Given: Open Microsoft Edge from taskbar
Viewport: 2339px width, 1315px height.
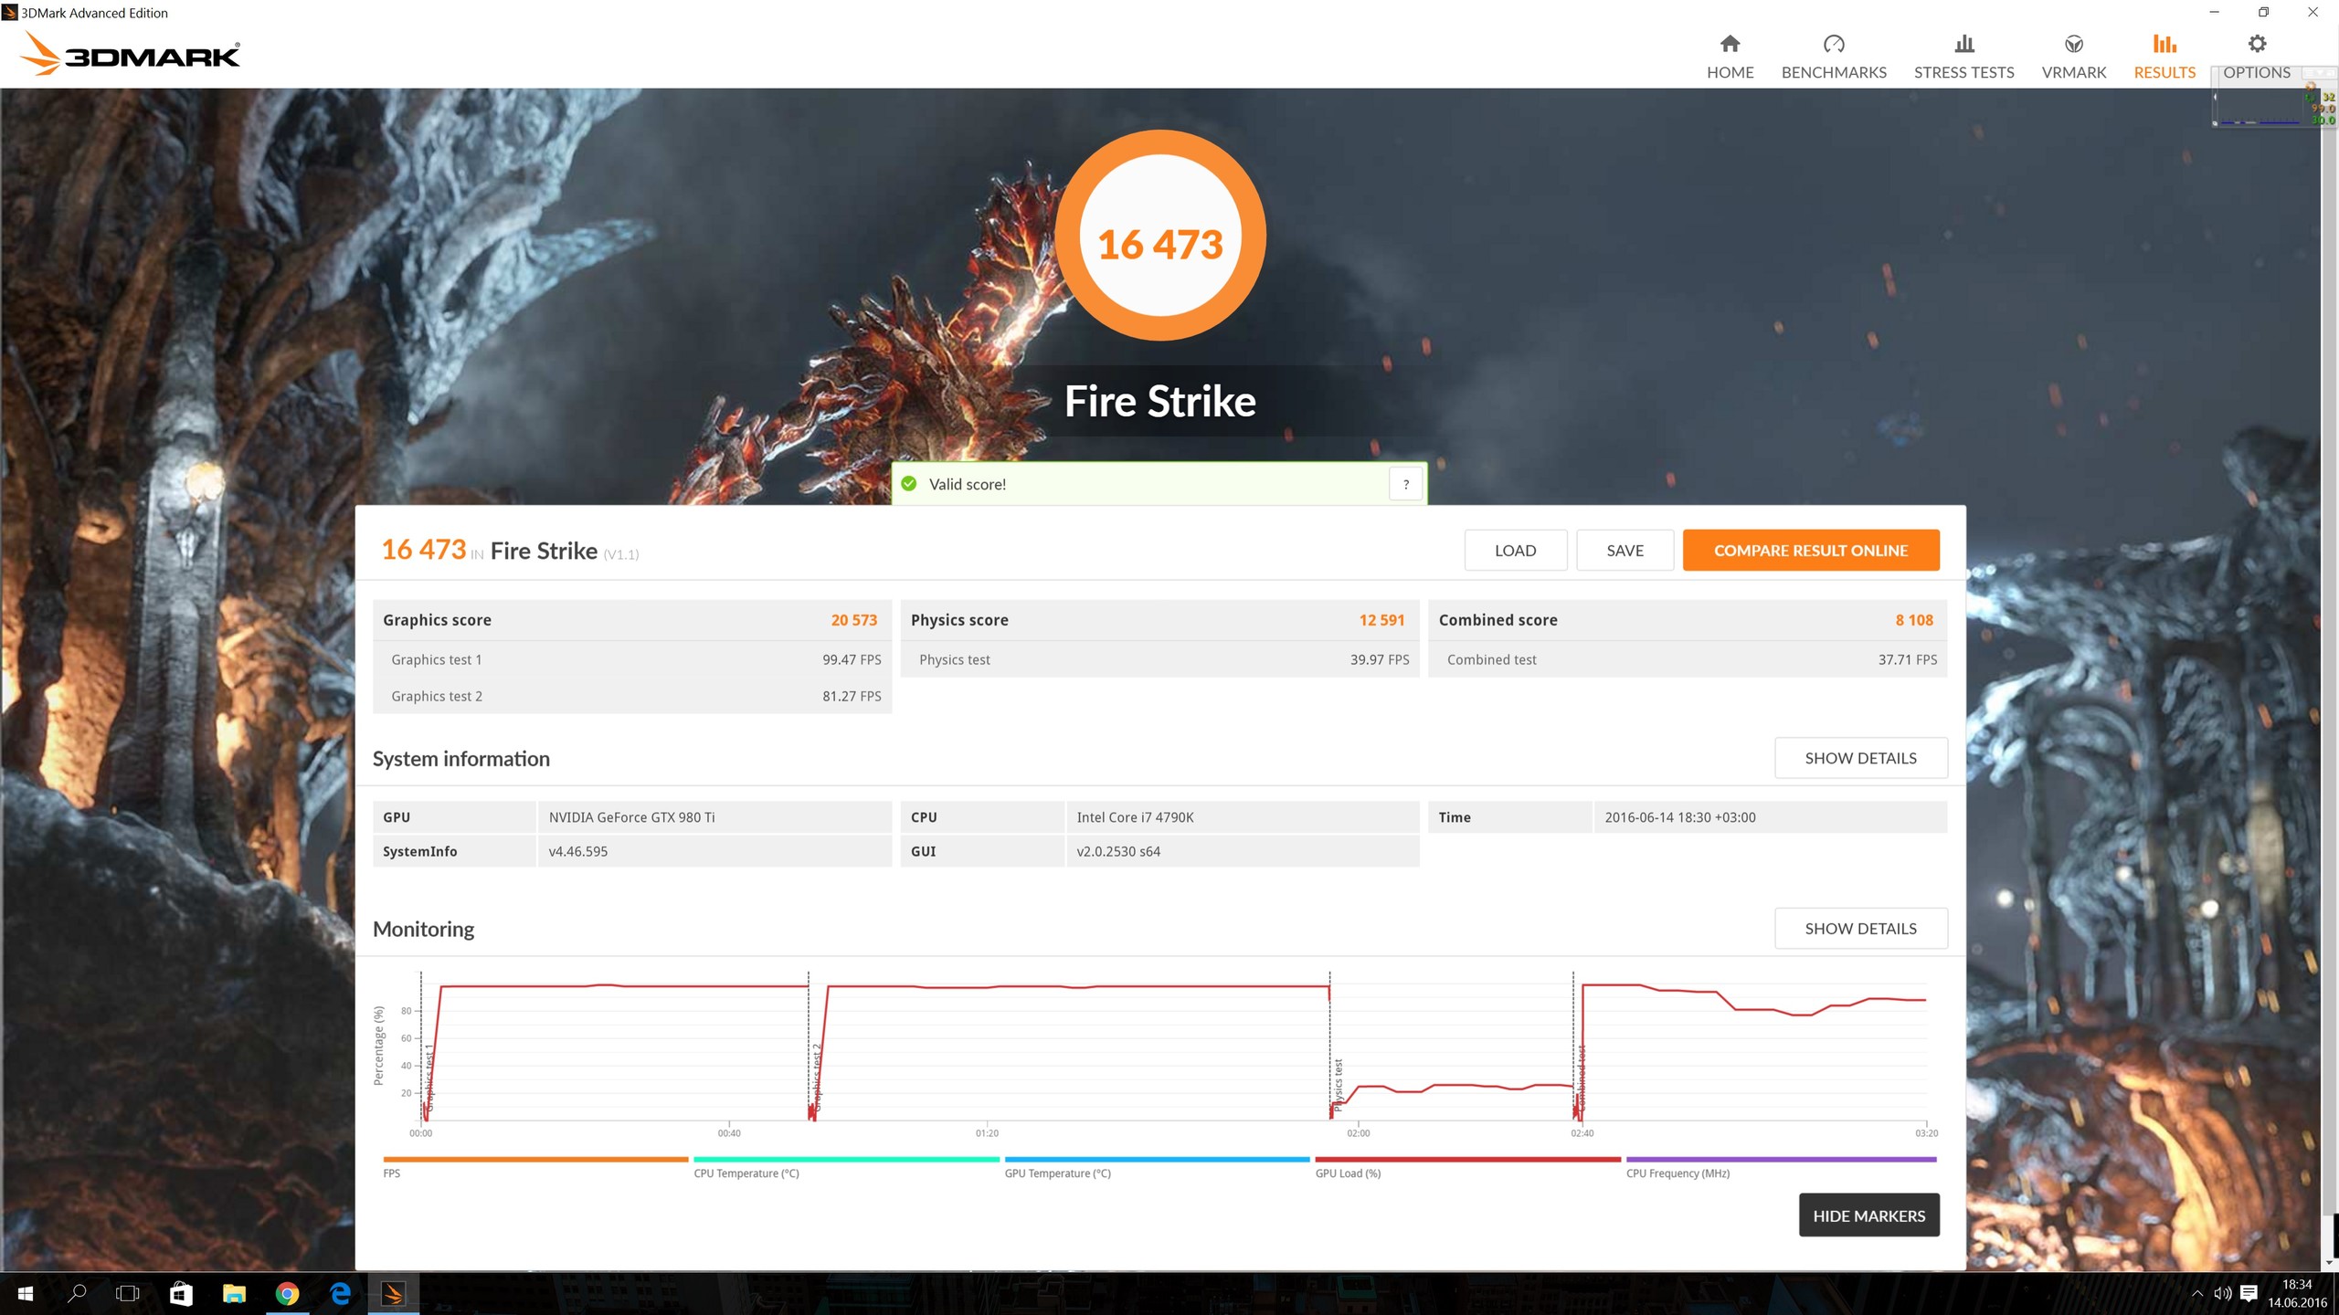Looking at the screenshot, I should (340, 1293).
